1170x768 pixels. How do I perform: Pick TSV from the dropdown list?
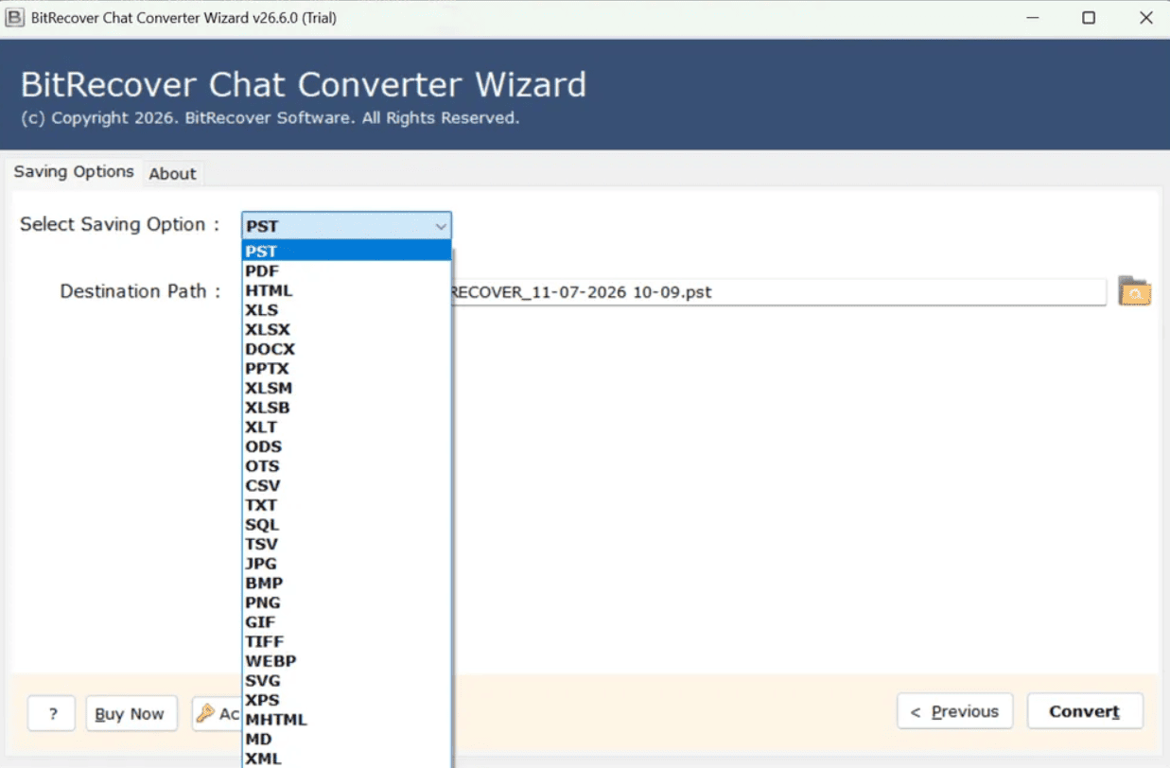point(346,544)
